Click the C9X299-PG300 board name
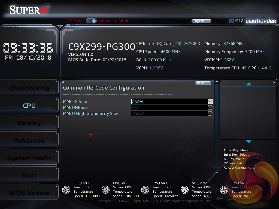 (x=102, y=47)
